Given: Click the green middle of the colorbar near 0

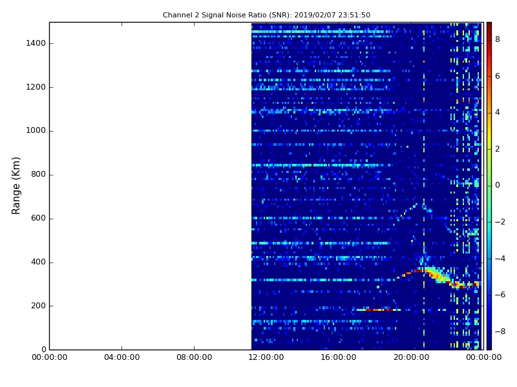Looking at the screenshot, I should point(489,185).
